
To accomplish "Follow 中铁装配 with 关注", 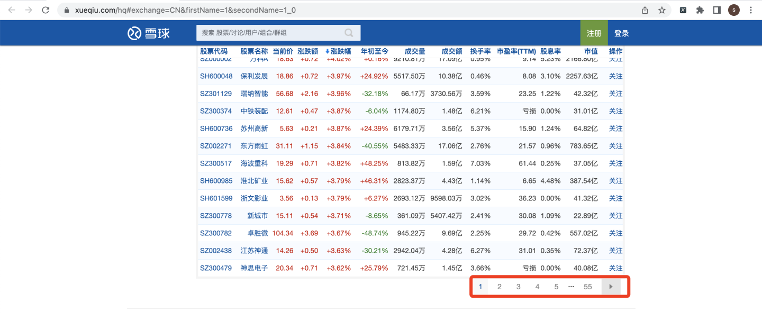I will point(616,111).
